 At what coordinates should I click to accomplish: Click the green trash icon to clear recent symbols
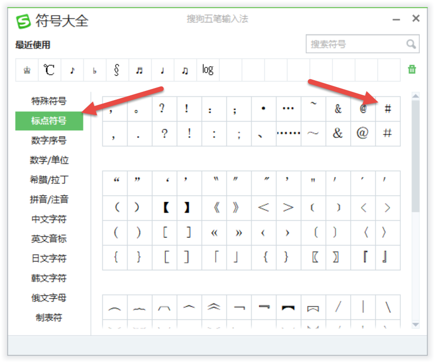click(x=412, y=69)
